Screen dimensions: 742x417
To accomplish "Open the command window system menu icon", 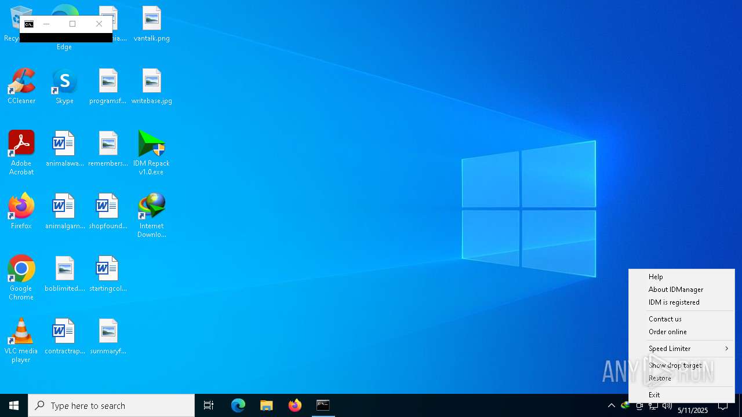I will 29,24.
